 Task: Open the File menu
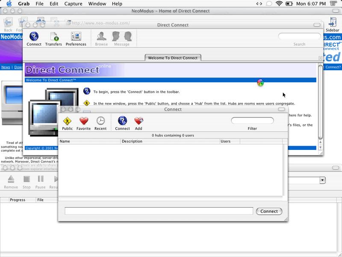39,4
